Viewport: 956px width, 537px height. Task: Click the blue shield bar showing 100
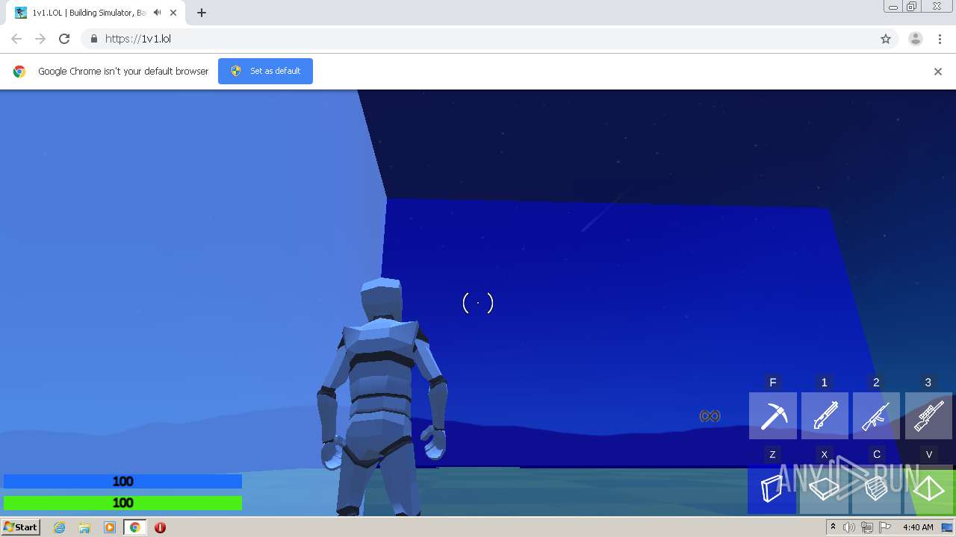click(x=122, y=482)
